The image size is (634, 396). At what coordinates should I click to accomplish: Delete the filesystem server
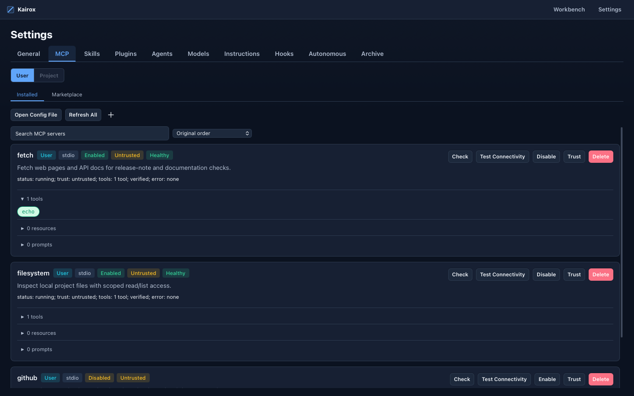601,275
